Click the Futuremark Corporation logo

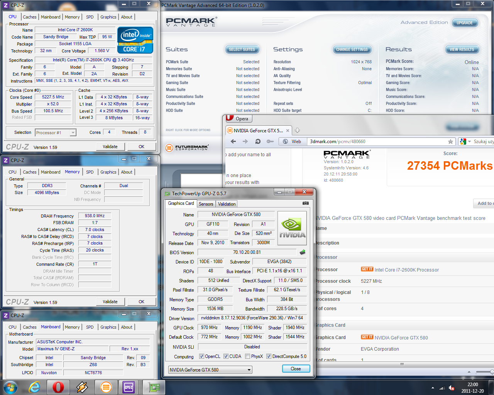click(x=187, y=147)
